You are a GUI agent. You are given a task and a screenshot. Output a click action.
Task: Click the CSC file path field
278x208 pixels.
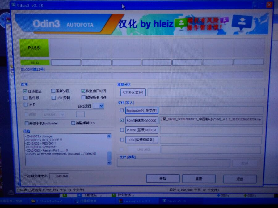tap(211, 140)
